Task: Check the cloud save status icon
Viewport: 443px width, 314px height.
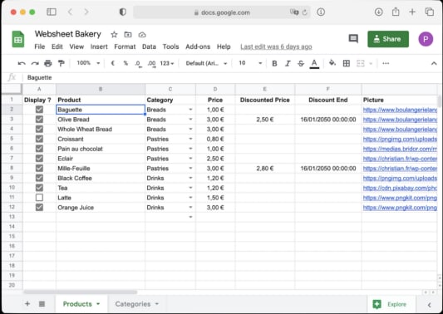Action: (142, 35)
